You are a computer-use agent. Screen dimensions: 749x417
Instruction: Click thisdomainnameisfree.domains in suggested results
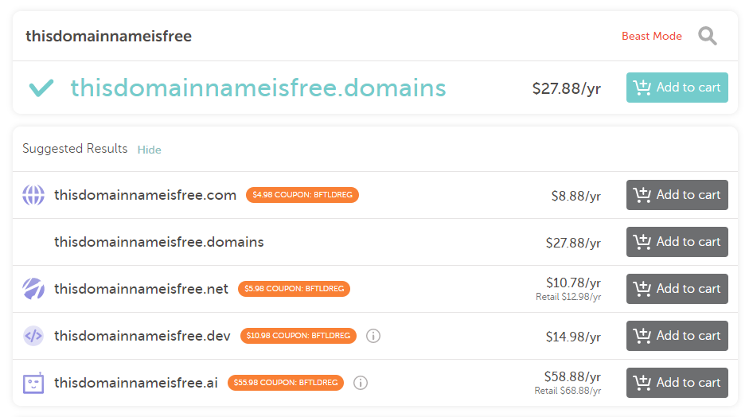159,242
